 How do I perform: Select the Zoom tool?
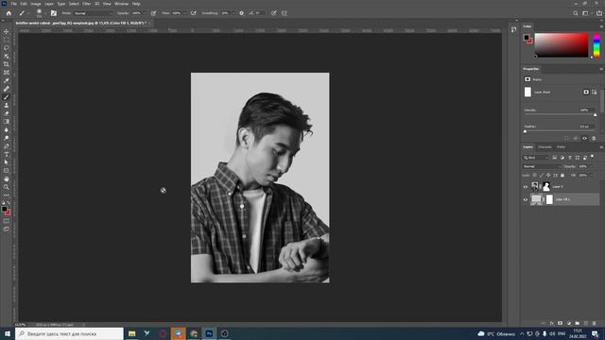[x=7, y=187]
